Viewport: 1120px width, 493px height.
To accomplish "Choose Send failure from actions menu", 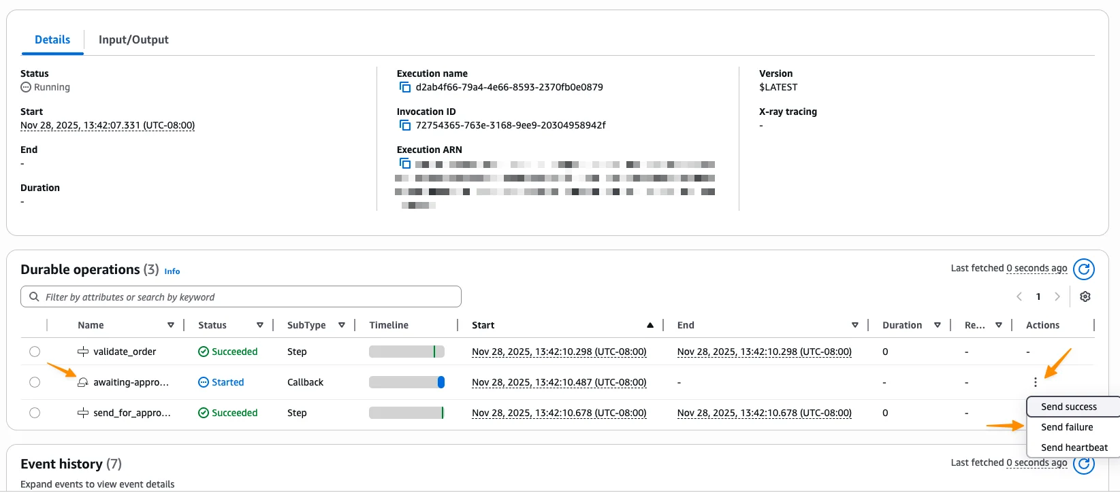I will [1067, 427].
